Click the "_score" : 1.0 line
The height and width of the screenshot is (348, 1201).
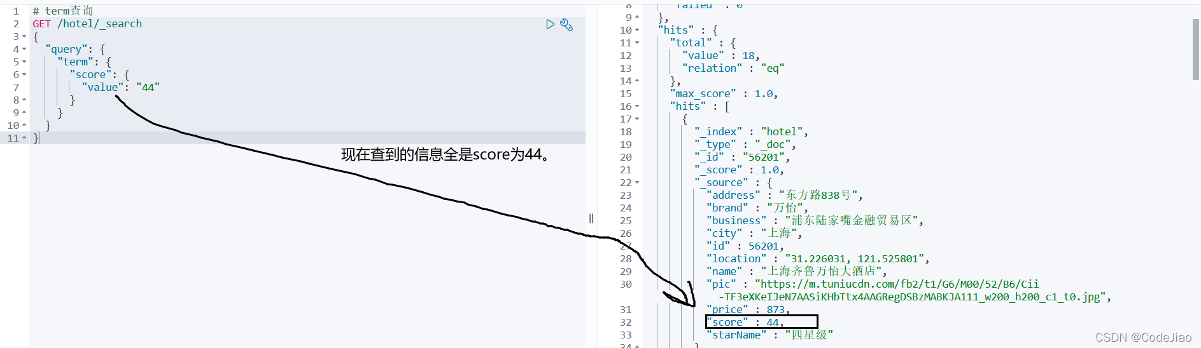pyautogui.click(x=739, y=170)
